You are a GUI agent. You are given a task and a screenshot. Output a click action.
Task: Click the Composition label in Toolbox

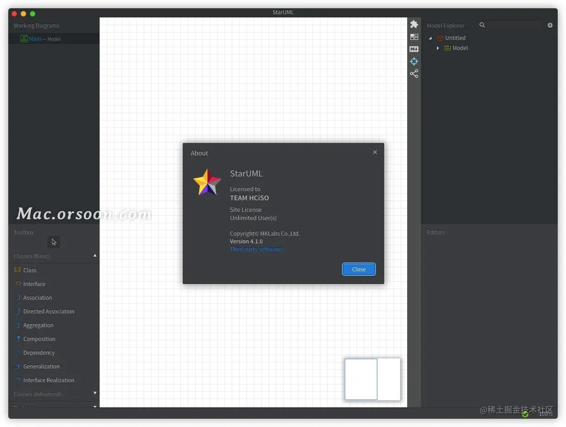click(39, 339)
